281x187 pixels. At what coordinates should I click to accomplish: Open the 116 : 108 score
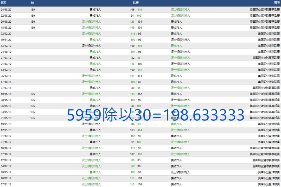tap(136, 178)
